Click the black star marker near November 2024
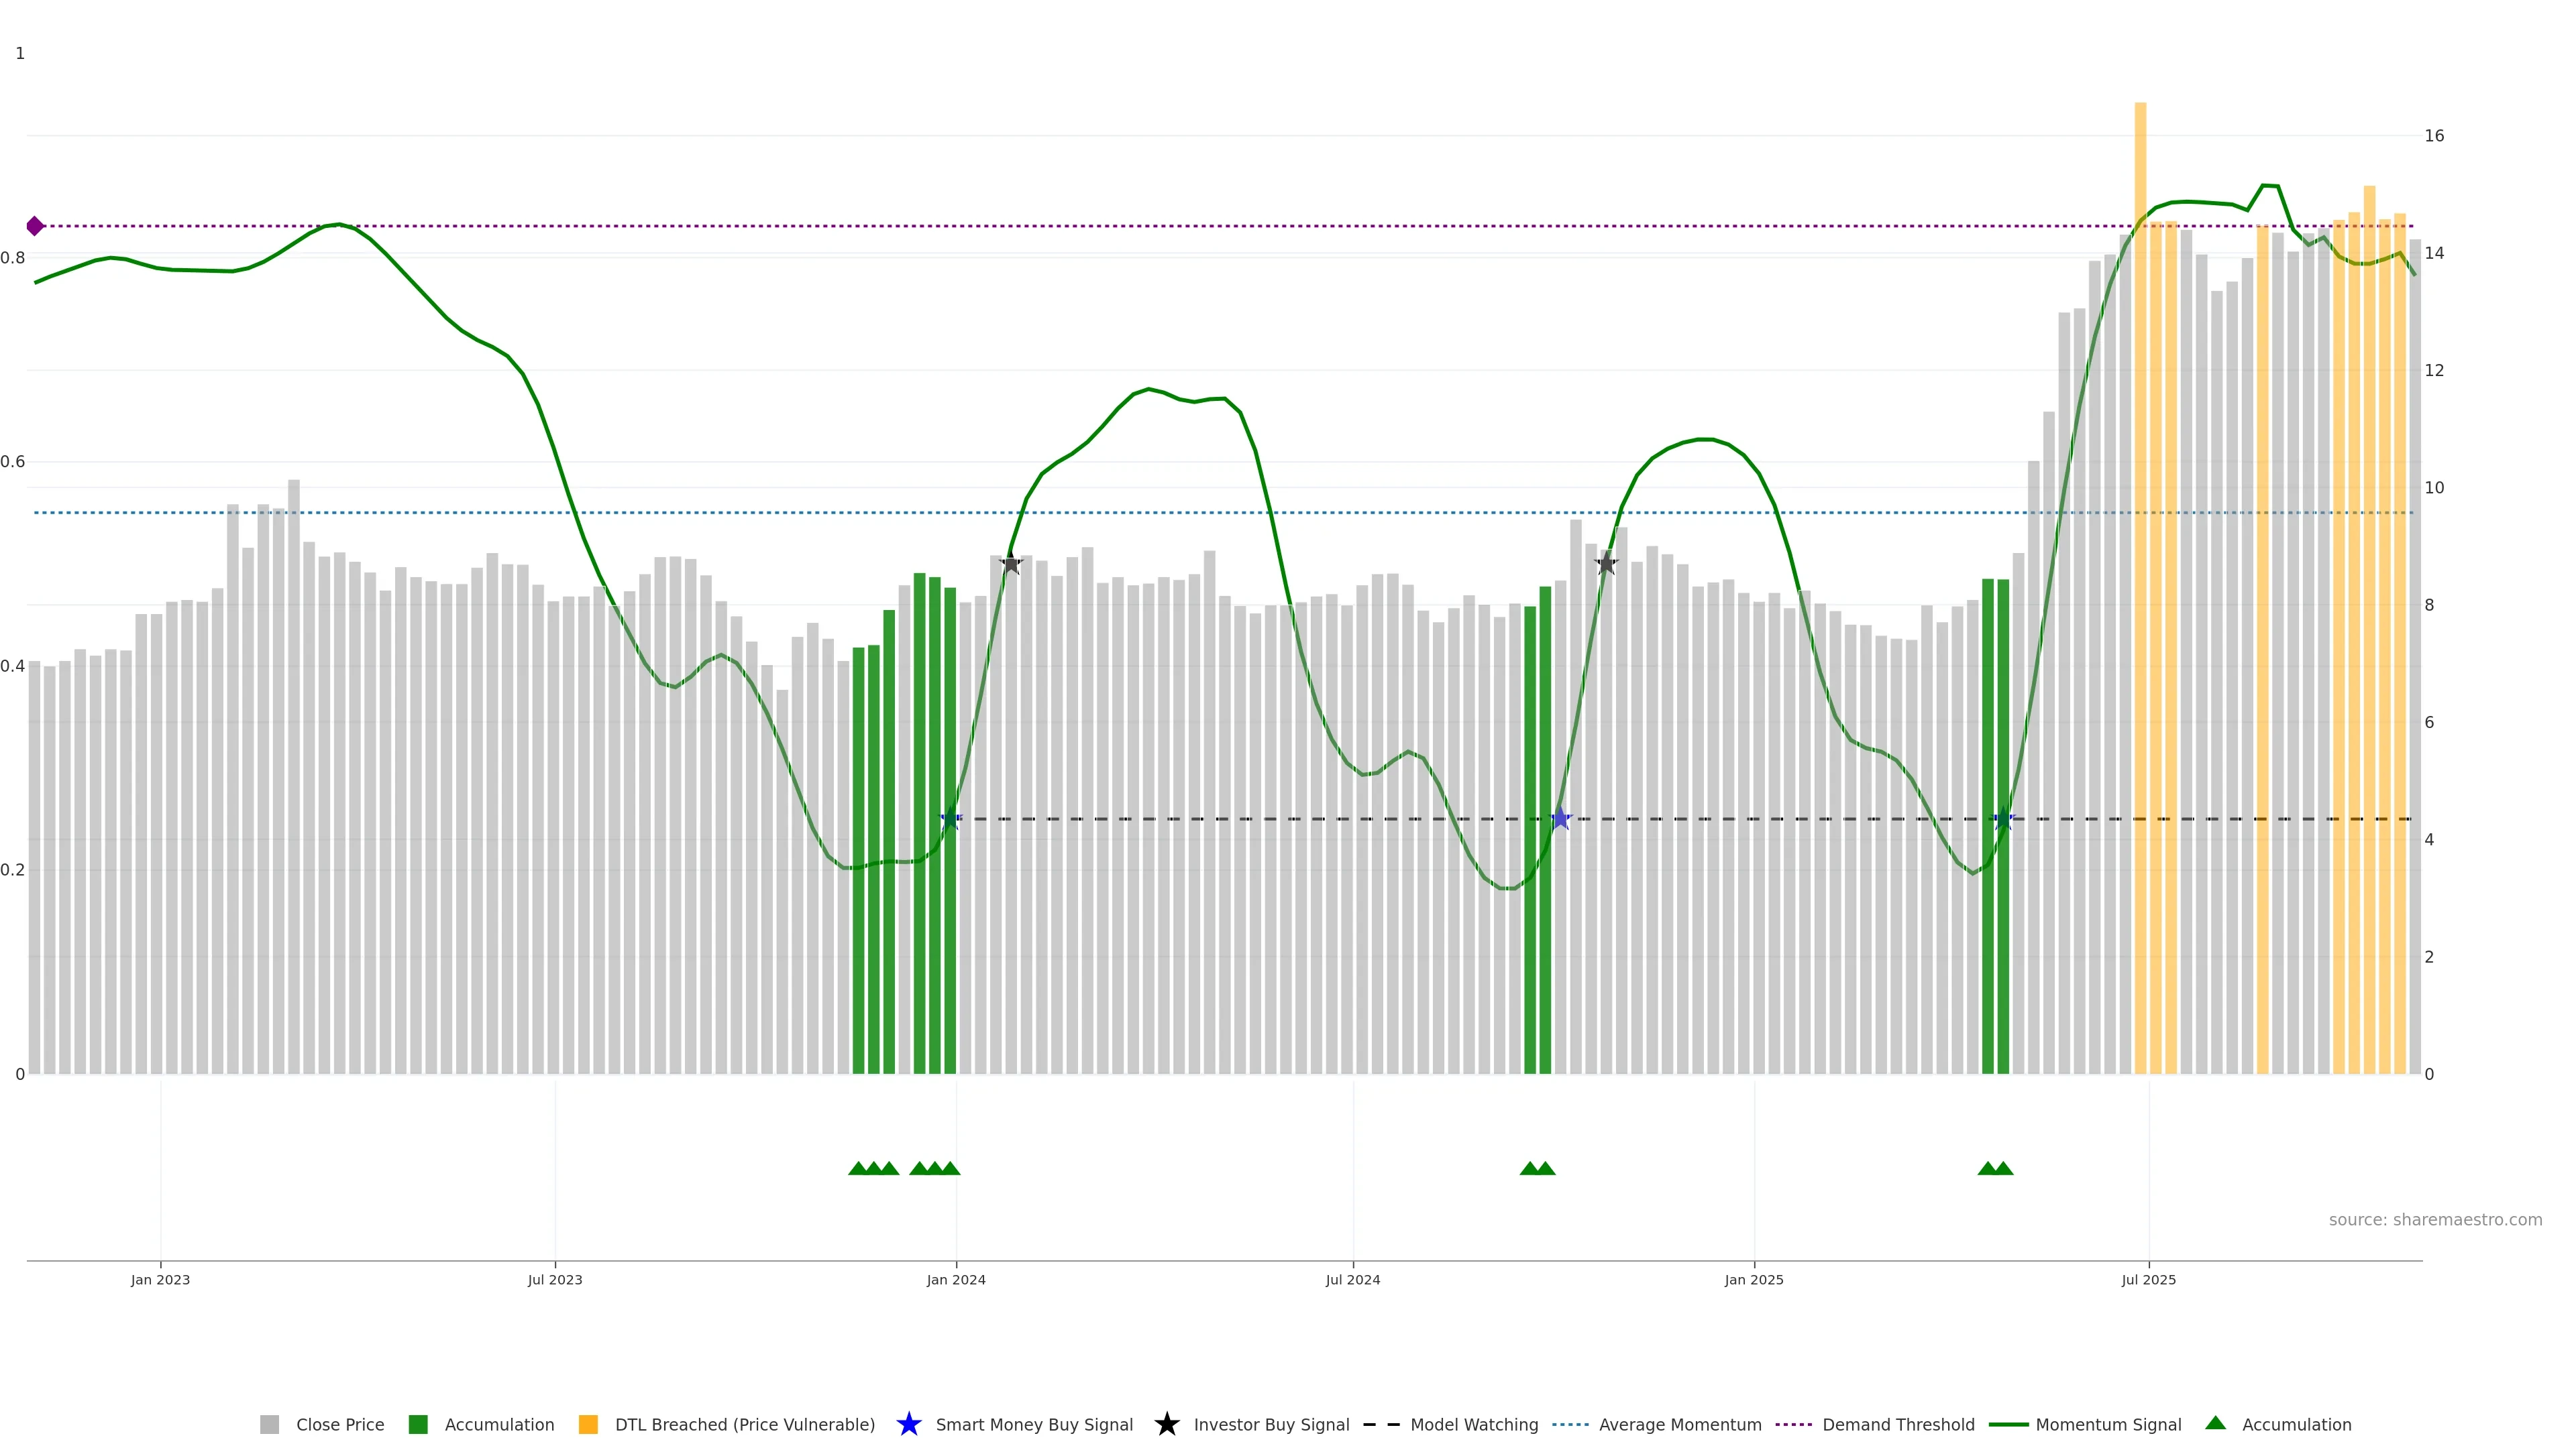Image resolution: width=2576 pixels, height=1448 pixels. pyautogui.click(x=1606, y=564)
